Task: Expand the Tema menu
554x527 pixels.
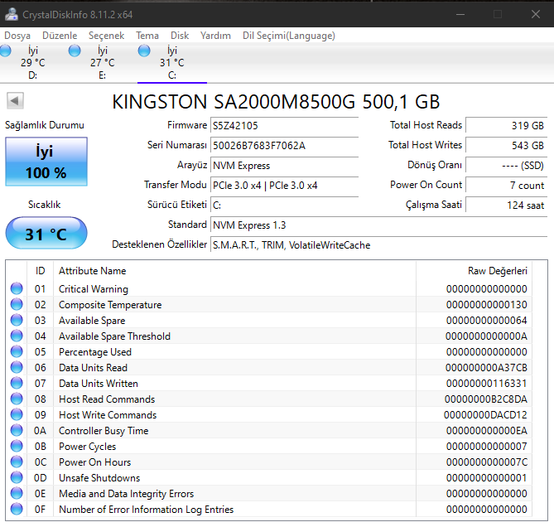Action: click(147, 36)
